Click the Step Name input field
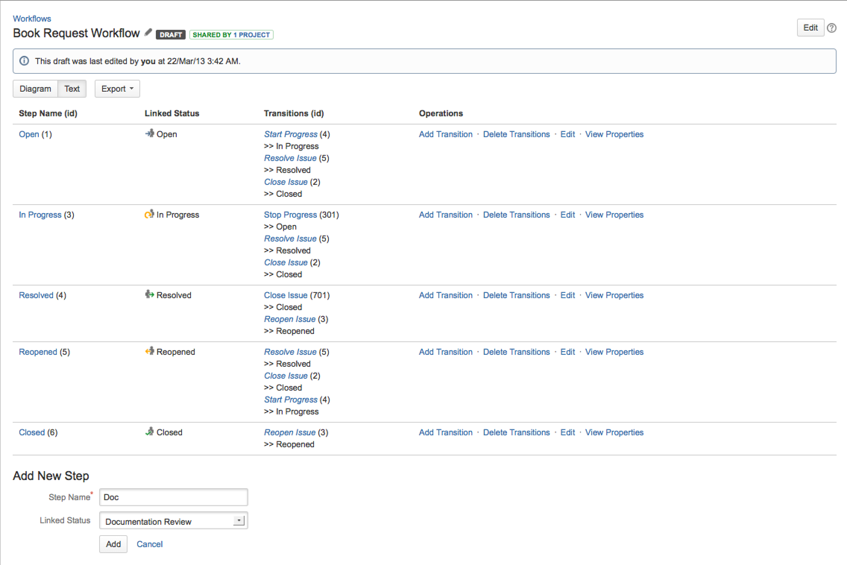847x565 pixels. pos(173,497)
